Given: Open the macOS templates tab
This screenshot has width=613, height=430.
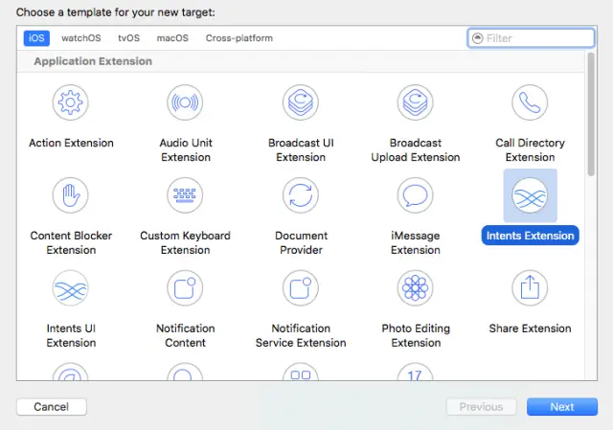Looking at the screenshot, I should coord(172,38).
